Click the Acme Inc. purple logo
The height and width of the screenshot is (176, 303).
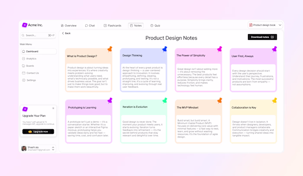coord(25,25)
